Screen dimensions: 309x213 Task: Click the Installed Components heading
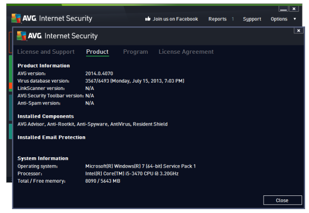click(x=46, y=116)
